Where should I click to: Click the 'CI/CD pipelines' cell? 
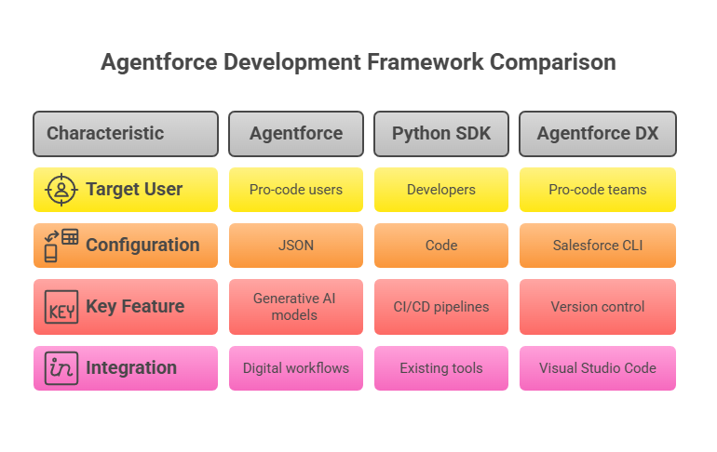click(x=441, y=307)
